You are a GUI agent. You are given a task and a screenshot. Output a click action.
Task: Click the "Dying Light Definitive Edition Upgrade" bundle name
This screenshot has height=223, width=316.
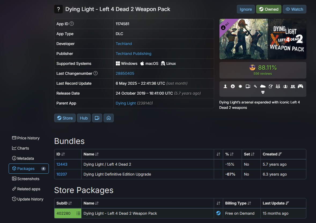pos(117,174)
